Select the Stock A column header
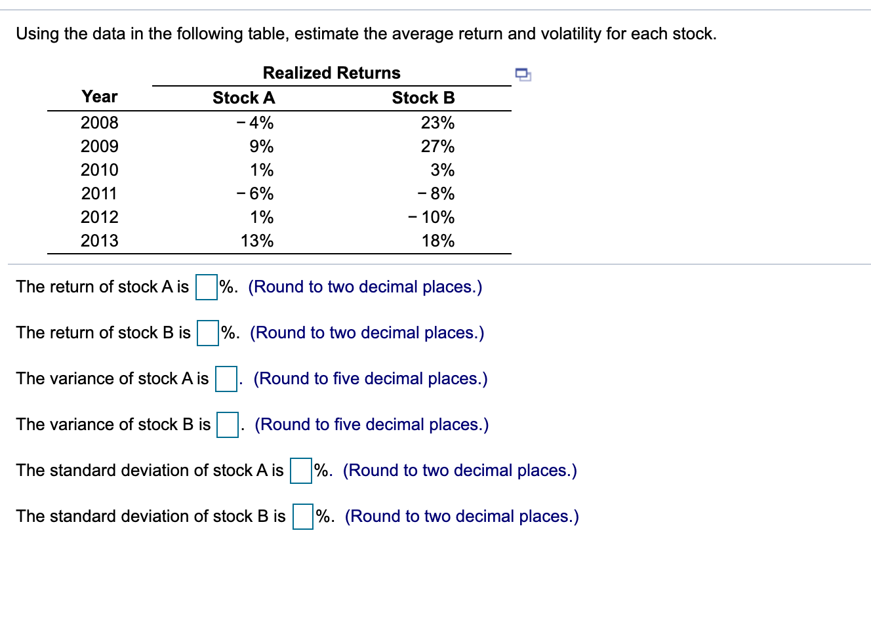Image resolution: width=871 pixels, height=636 pixels. pos(243,97)
